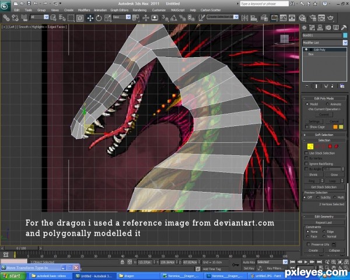This screenshot has width=350, height=280.
Task: Check the Ignore Backfacing option
Action: click(306, 164)
